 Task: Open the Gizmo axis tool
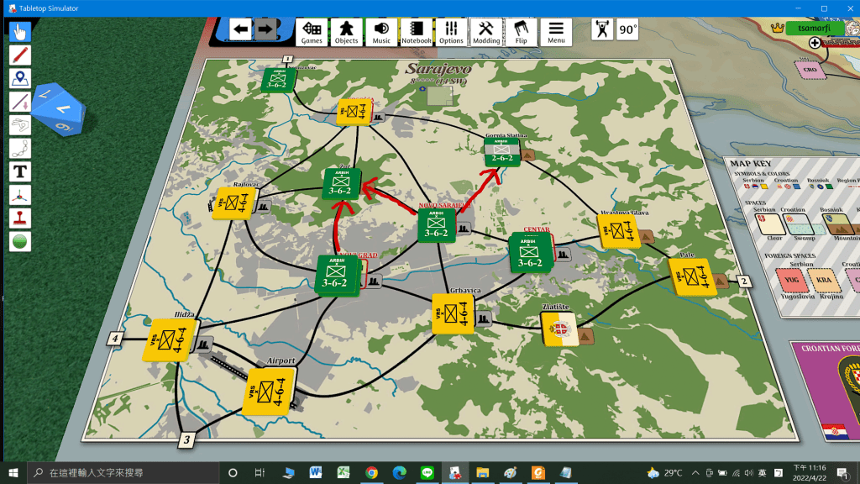tap(20, 195)
